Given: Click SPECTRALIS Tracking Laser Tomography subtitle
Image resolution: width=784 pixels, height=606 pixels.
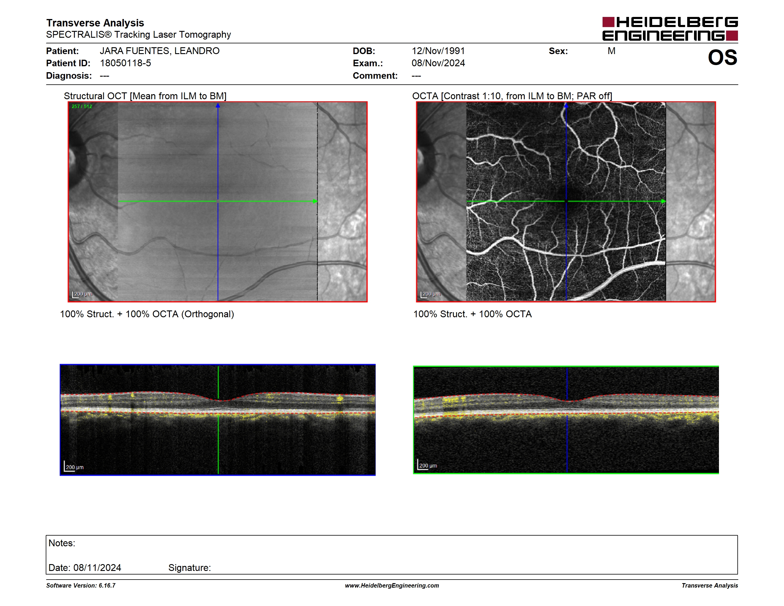Looking at the screenshot, I should coord(139,34).
